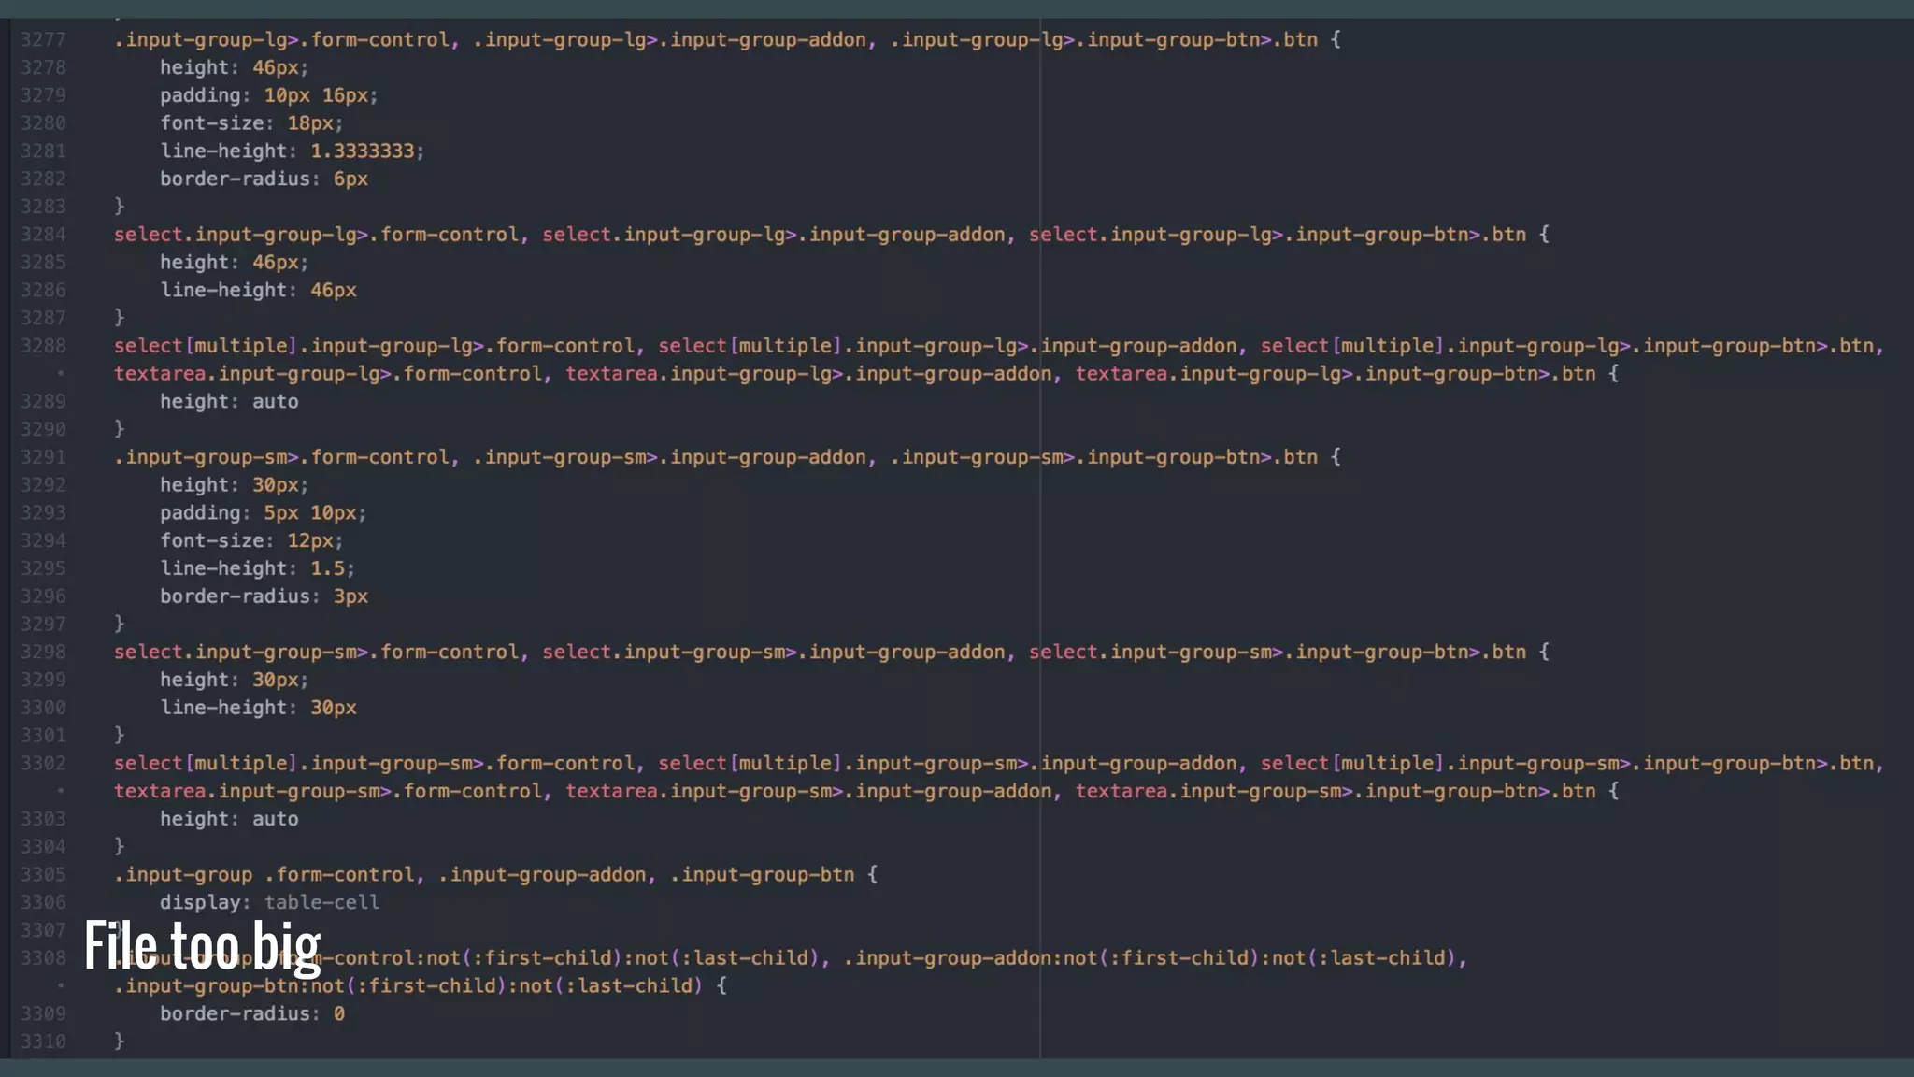Screen dimensions: 1914x1077
Task: Click "textarea.input-group-sm>.input-group-addon" selector
Action: [808, 791]
